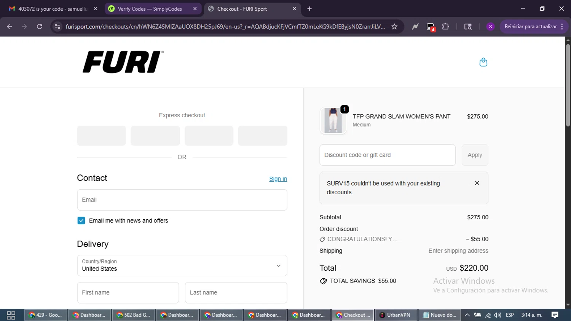The height and width of the screenshot is (321, 571).
Task: Open UrbanVPN from the taskbar
Action: click(396, 315)
